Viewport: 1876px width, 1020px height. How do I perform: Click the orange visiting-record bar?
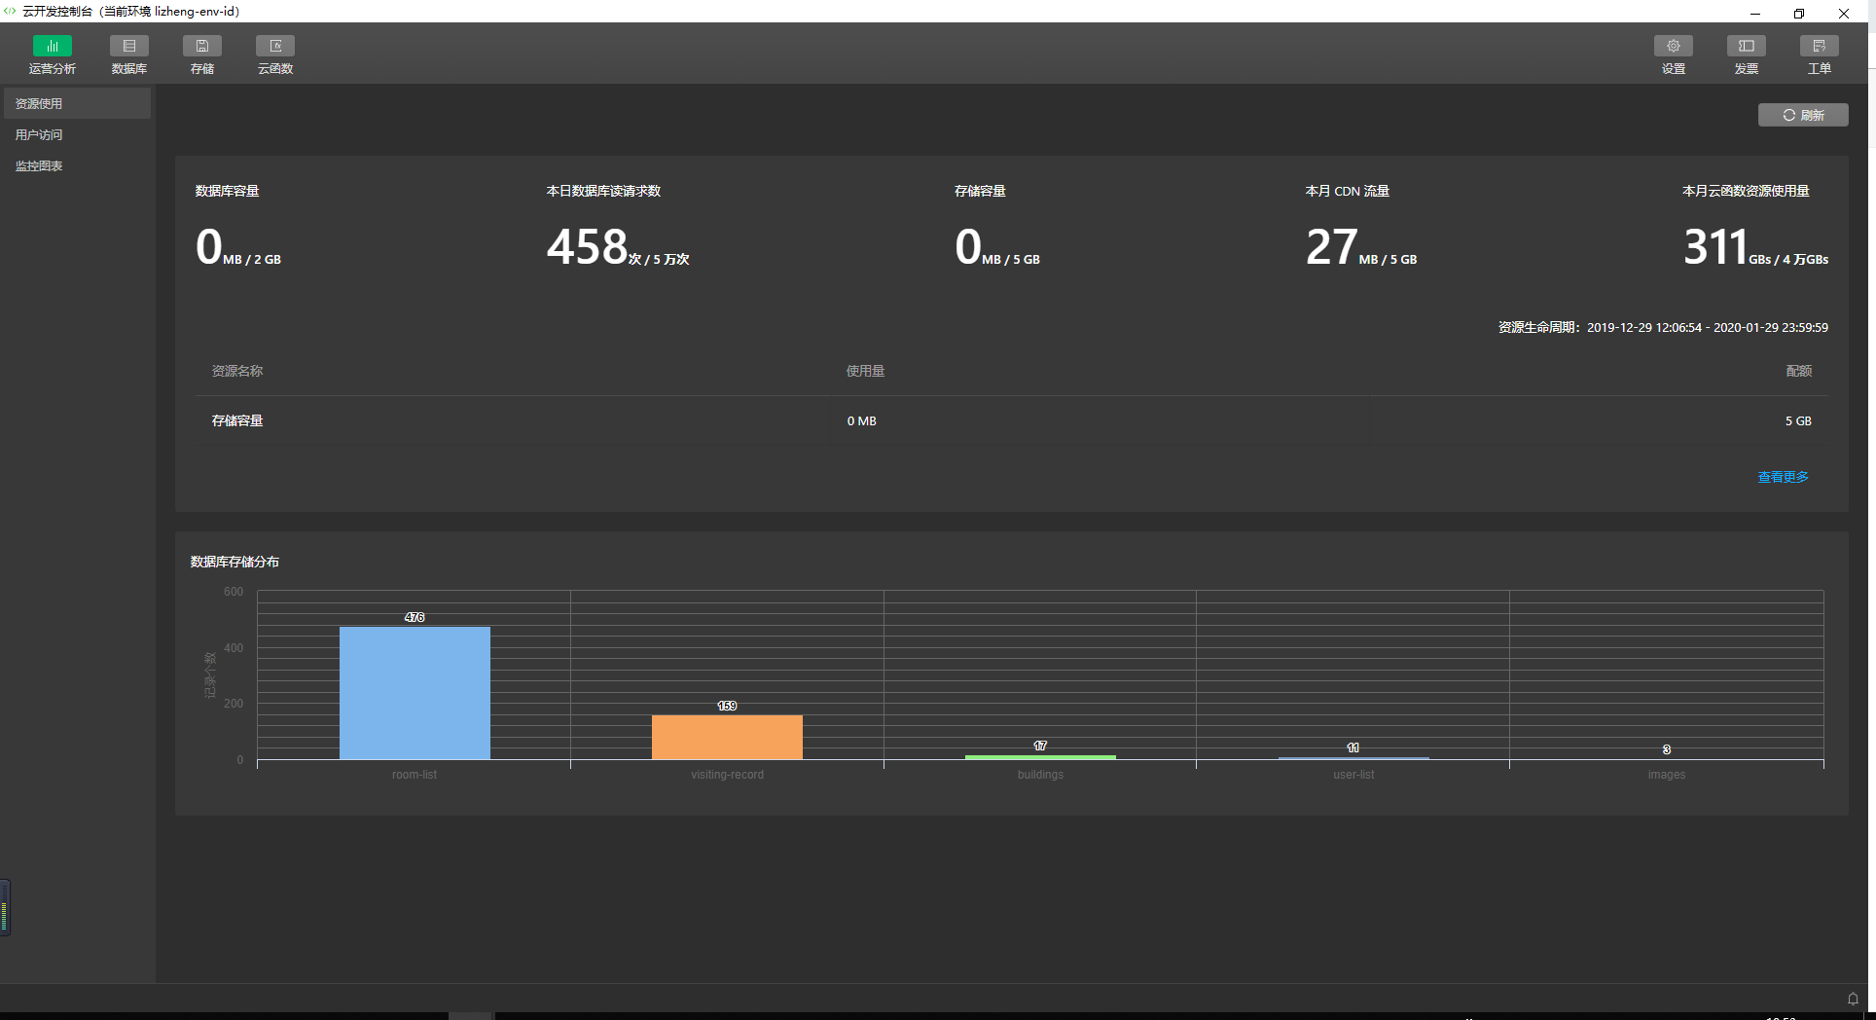[x=727, y=738]
